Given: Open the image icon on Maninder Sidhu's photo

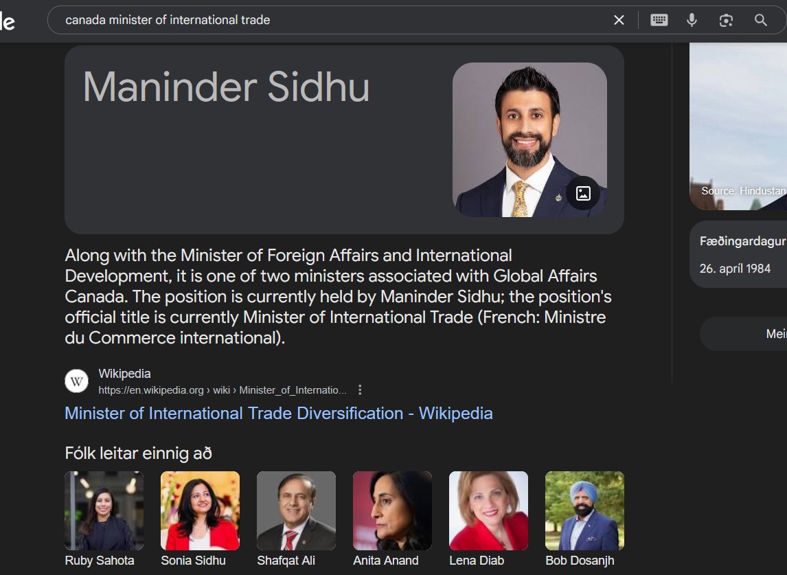Looking at the screenshot, I should pos(583,193).
